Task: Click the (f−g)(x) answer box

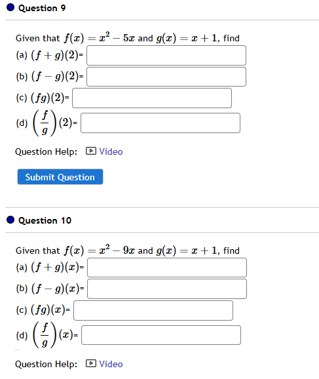Action: (167, 289)
